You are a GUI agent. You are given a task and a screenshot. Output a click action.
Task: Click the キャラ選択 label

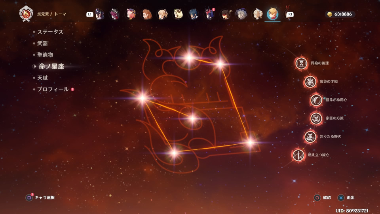45,198
